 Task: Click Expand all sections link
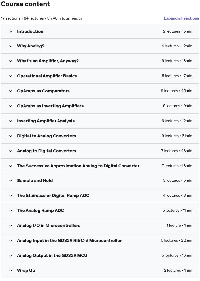(181, 18)
